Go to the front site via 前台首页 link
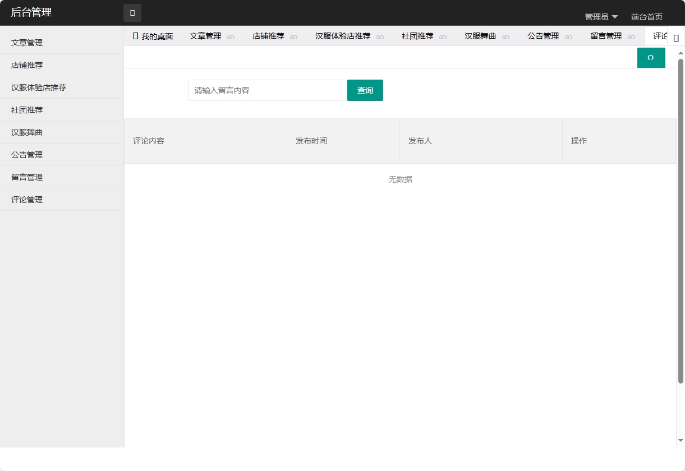Image resolution: width=685 pixels, height=471 pixels. pyautogui.click(x=647, y=16)
